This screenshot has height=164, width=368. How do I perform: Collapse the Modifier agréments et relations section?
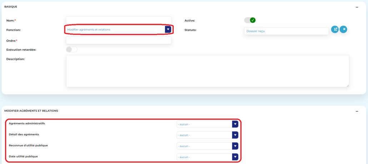(x=357, y=111)
